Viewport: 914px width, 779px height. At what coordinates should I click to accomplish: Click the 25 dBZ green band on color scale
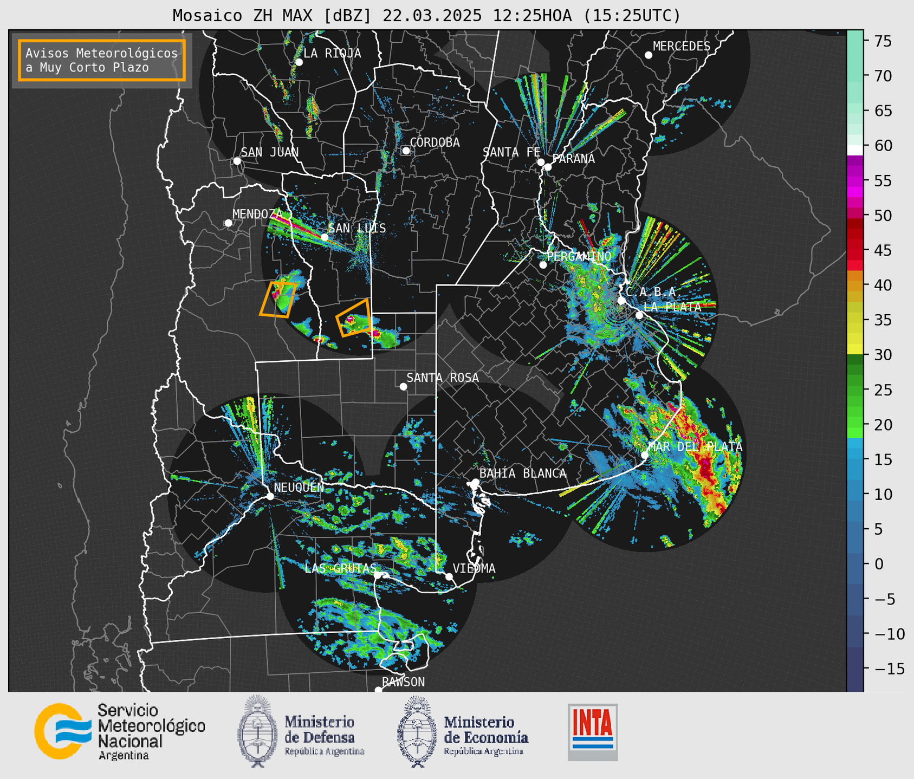click(855, 389)
